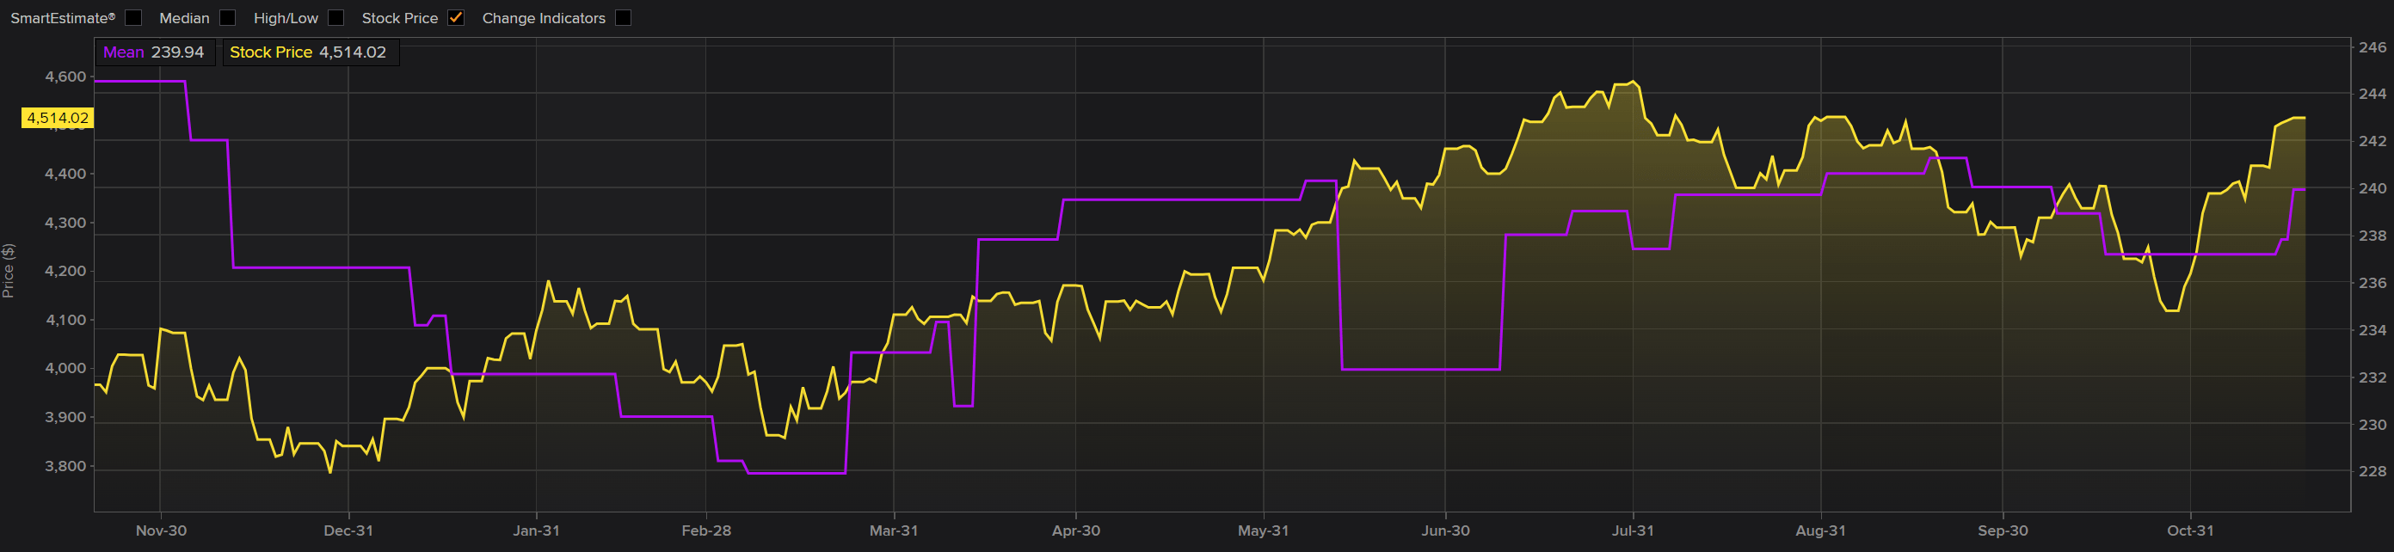Viewport: 2394px width, 552px height.
Task: Click the Dec-31 date axis label
Action: [x=348, y=531]
